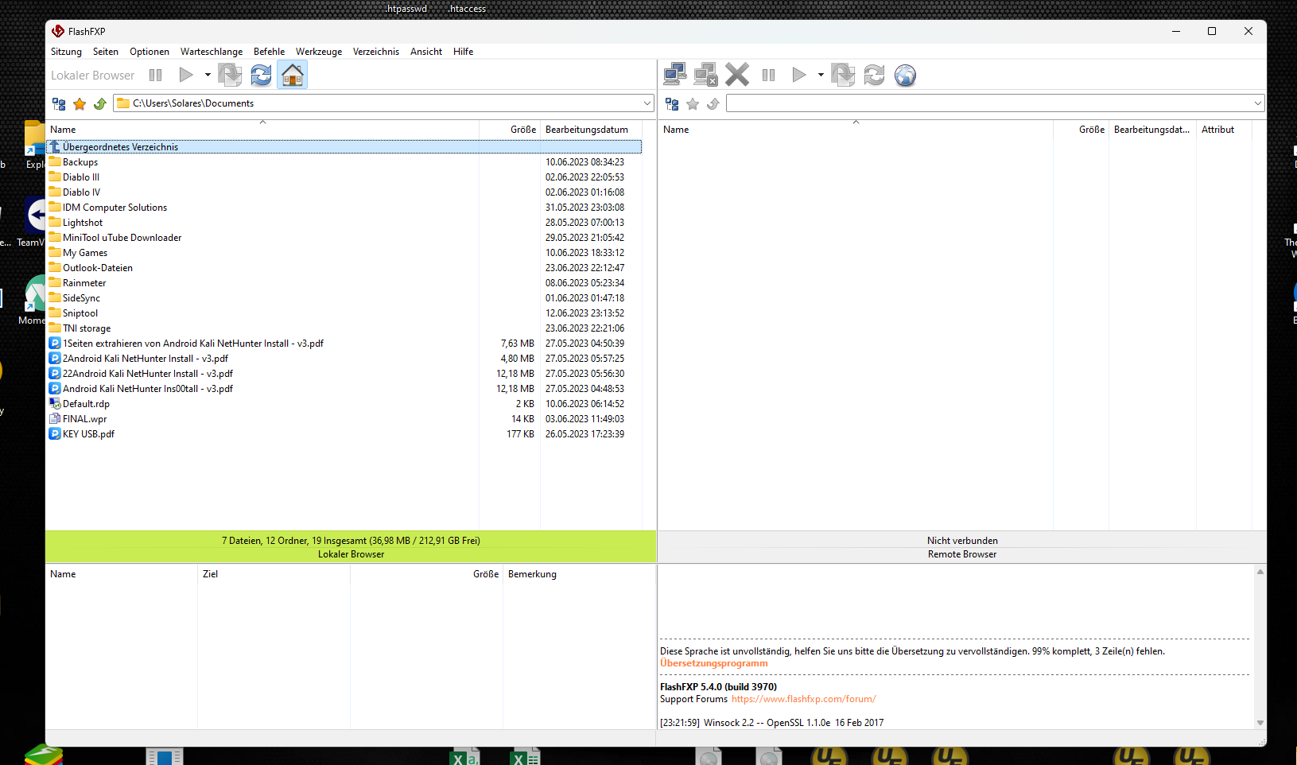
Task: Open the Sitzung menu
Action: point(66,52)
